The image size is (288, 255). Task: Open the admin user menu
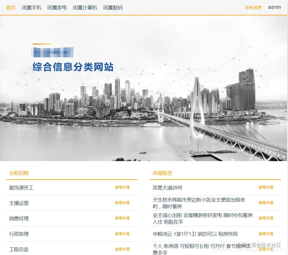[x=274, y=7]
